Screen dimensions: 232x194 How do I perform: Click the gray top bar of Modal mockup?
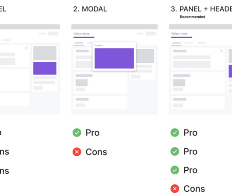coord(114,27)
